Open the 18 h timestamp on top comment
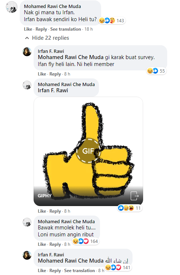Image resolution: width=180 pixels, height=275 pixels. click(88, 29)
